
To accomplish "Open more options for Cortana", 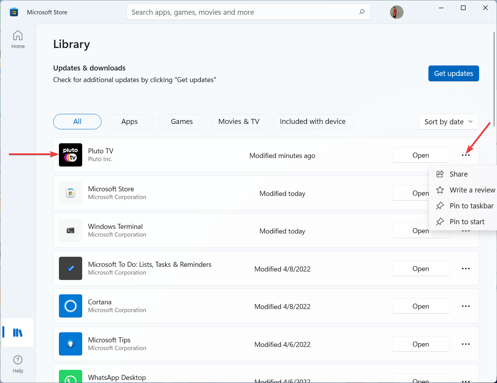I will (466, 306).
